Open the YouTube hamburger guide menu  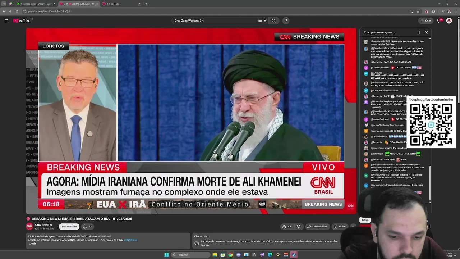coord(6,21)
